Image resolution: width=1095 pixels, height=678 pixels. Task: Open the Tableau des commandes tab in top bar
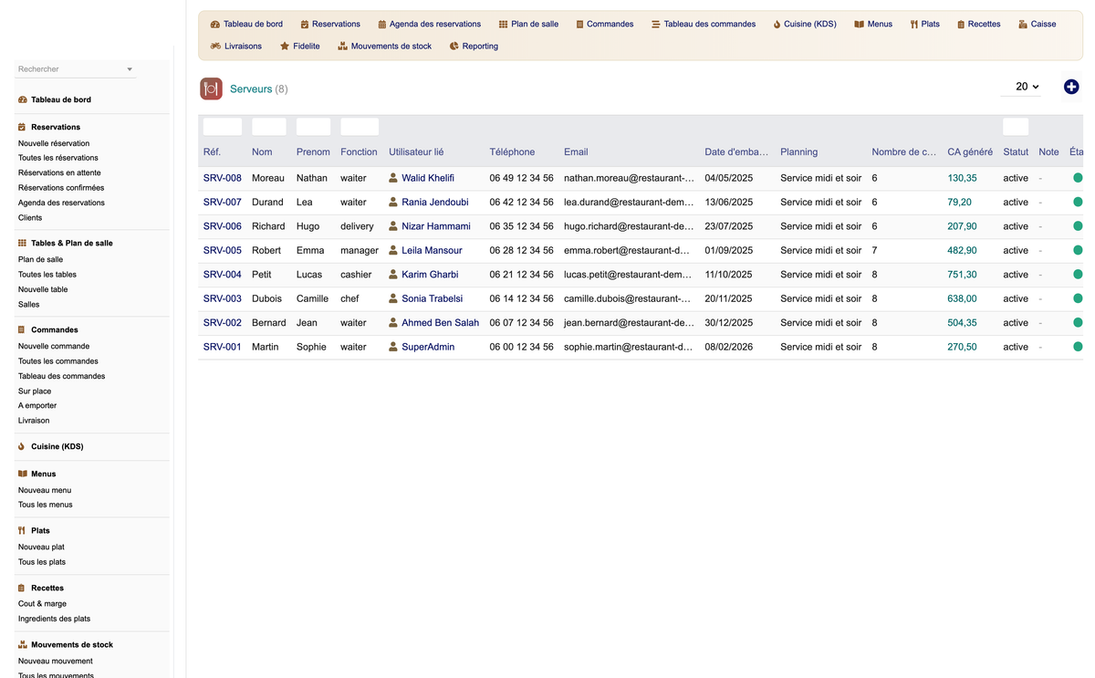tap(703, 24)
